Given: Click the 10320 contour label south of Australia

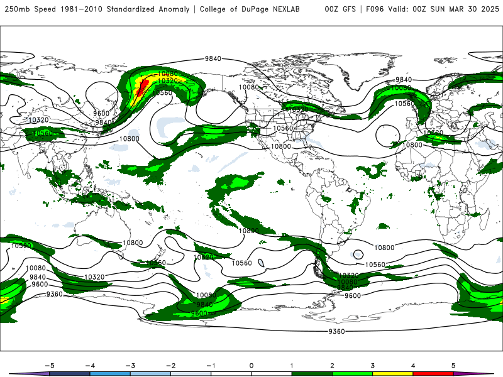Looking at the screenshot, I should click(94, 276).
